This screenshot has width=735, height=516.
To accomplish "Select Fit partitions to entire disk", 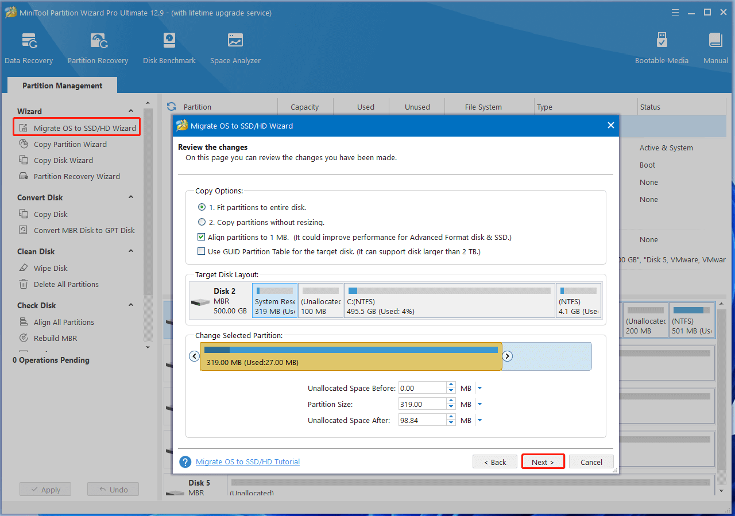I will click(x=202, y=207).
